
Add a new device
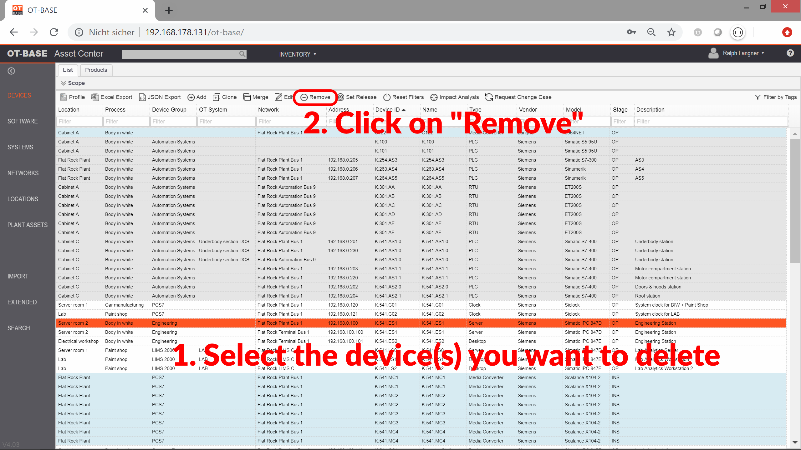coord(197,97)
